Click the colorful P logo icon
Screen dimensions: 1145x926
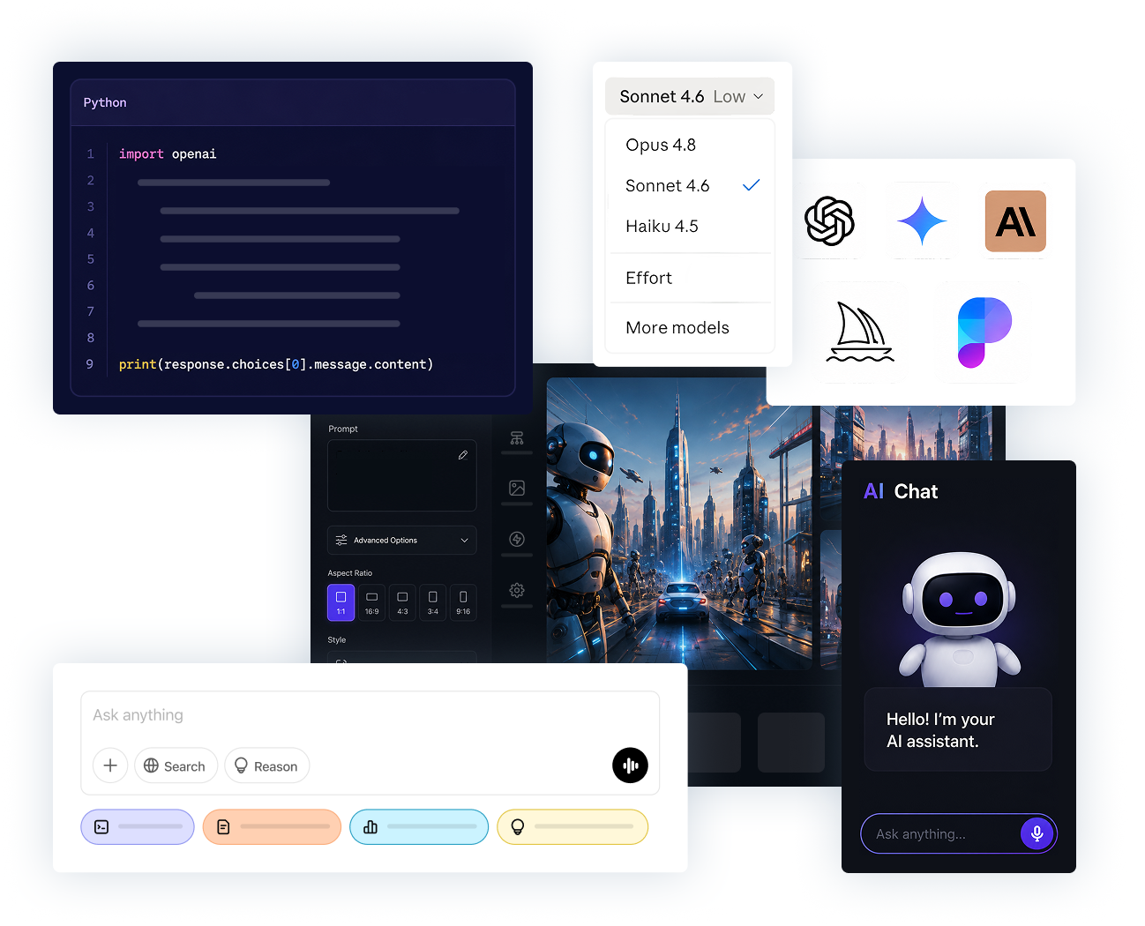pos(984,332)
